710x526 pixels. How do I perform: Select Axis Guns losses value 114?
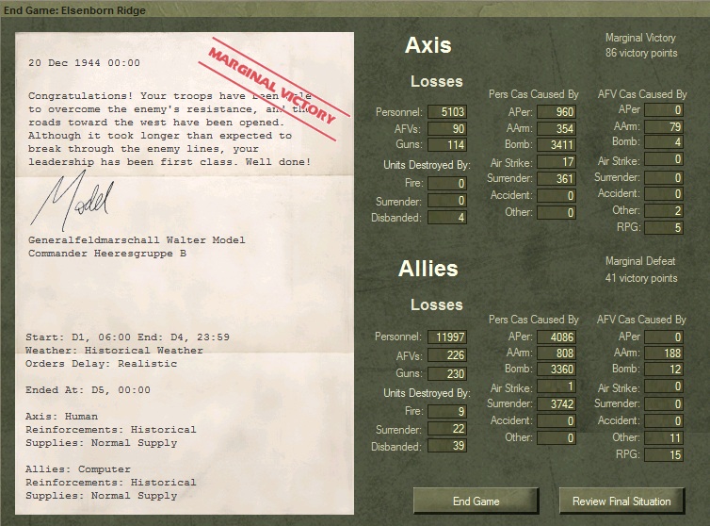[447, 144]
